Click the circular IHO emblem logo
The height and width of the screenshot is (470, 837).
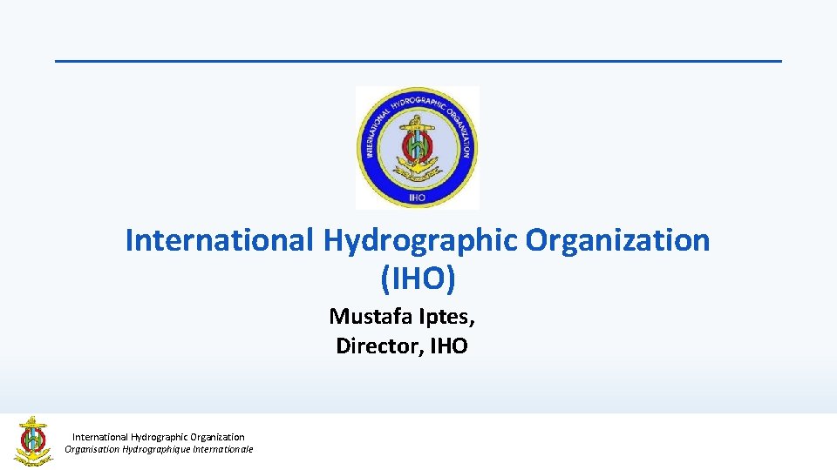pyautogui.click(x=418, y=148)
